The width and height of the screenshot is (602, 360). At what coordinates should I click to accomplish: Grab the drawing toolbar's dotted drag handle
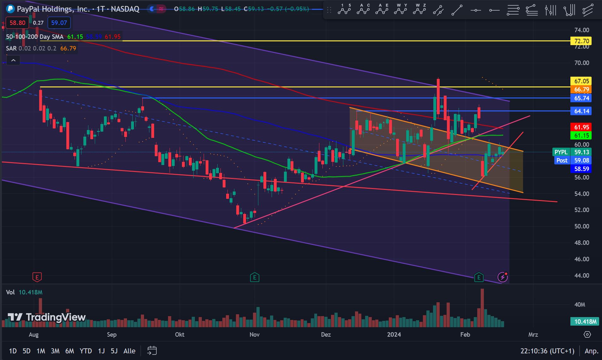pyautogui.click(x=329, y=10)
